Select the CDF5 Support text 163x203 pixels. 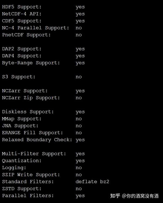click(x=22, y=21)
